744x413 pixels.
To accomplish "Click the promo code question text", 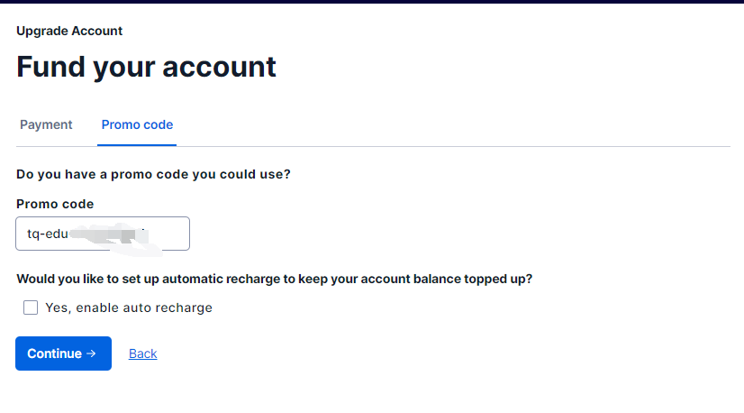I will (153, 173).
